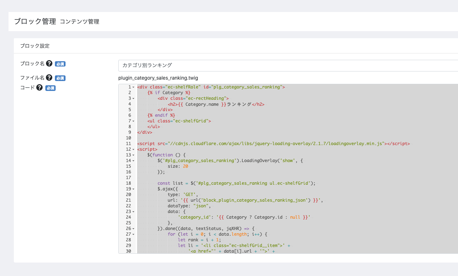Fold the LoadingOverlay call at line 14
Viewport: 458px width, 276px height.
(133, 161)
